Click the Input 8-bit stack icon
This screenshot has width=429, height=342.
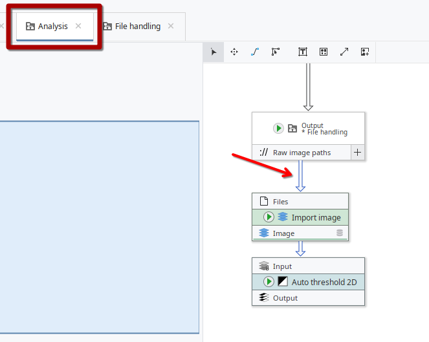click(264, 266)
